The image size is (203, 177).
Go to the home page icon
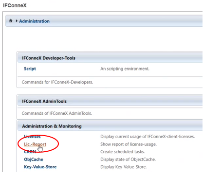[11, 21]
